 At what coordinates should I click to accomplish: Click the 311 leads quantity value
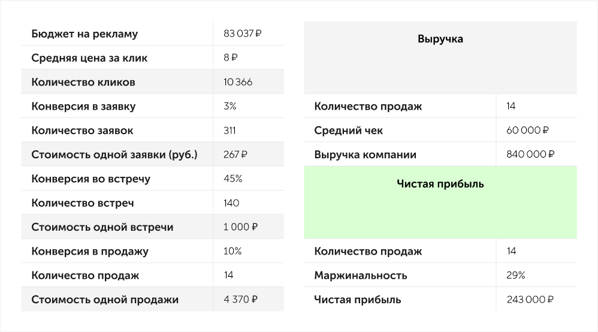click(x=229, y=131)
